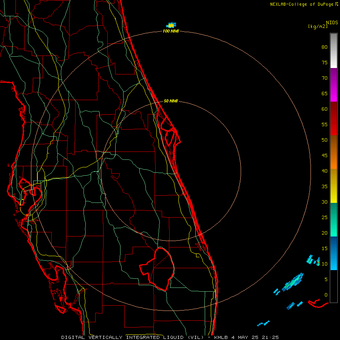The width and height of the screenshot is (340, 340).
Task: Click the 50 NMI range ring label
Action: click(x=171, y=101)
